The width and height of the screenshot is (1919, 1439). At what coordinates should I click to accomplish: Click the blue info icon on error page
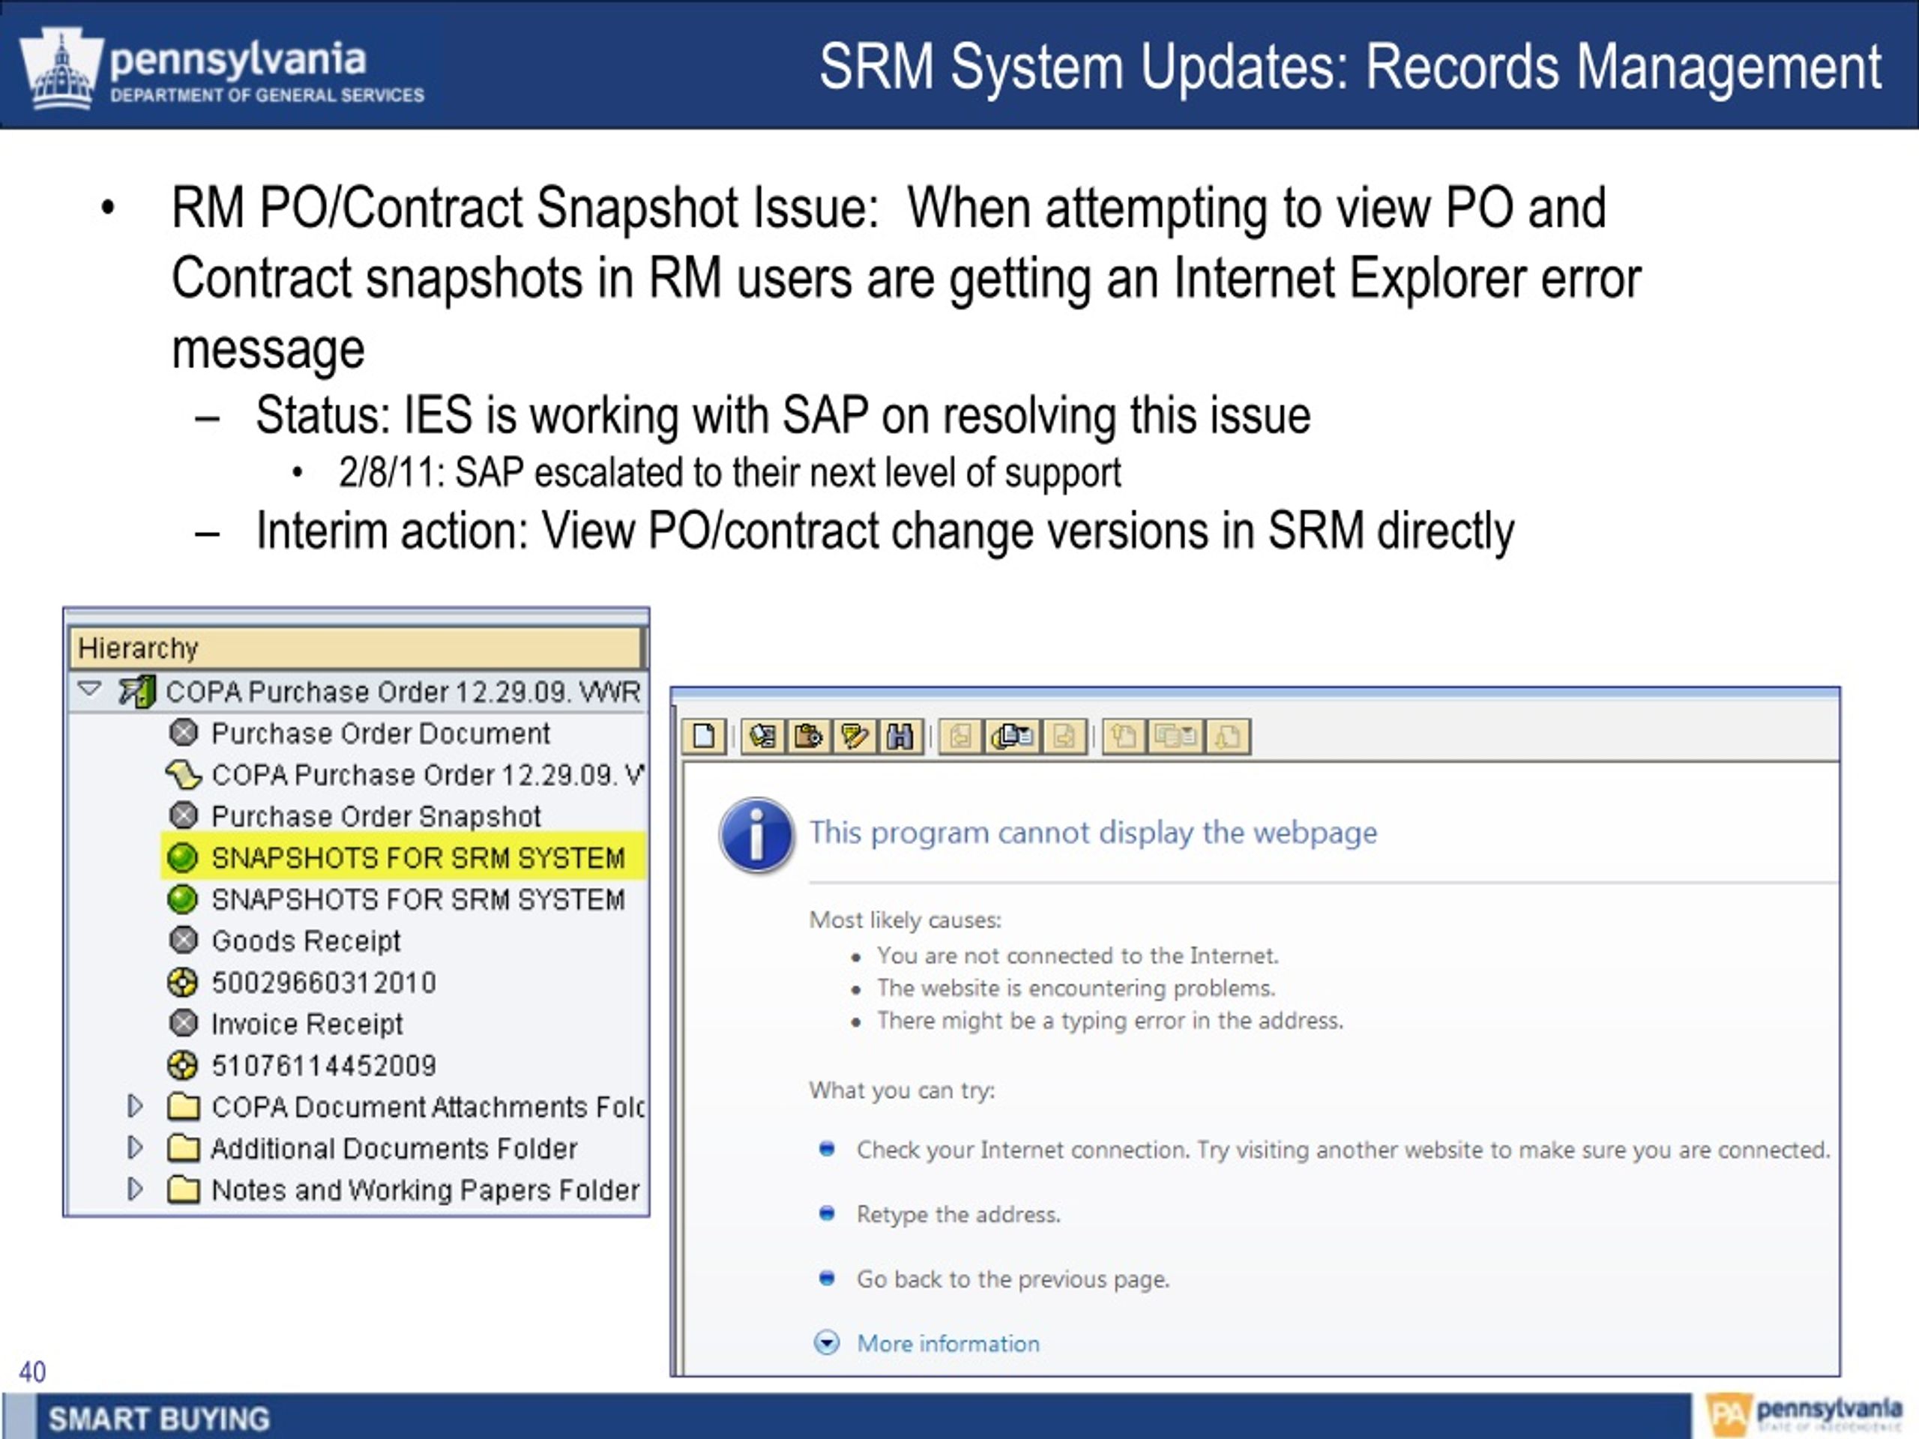(756, 834)
